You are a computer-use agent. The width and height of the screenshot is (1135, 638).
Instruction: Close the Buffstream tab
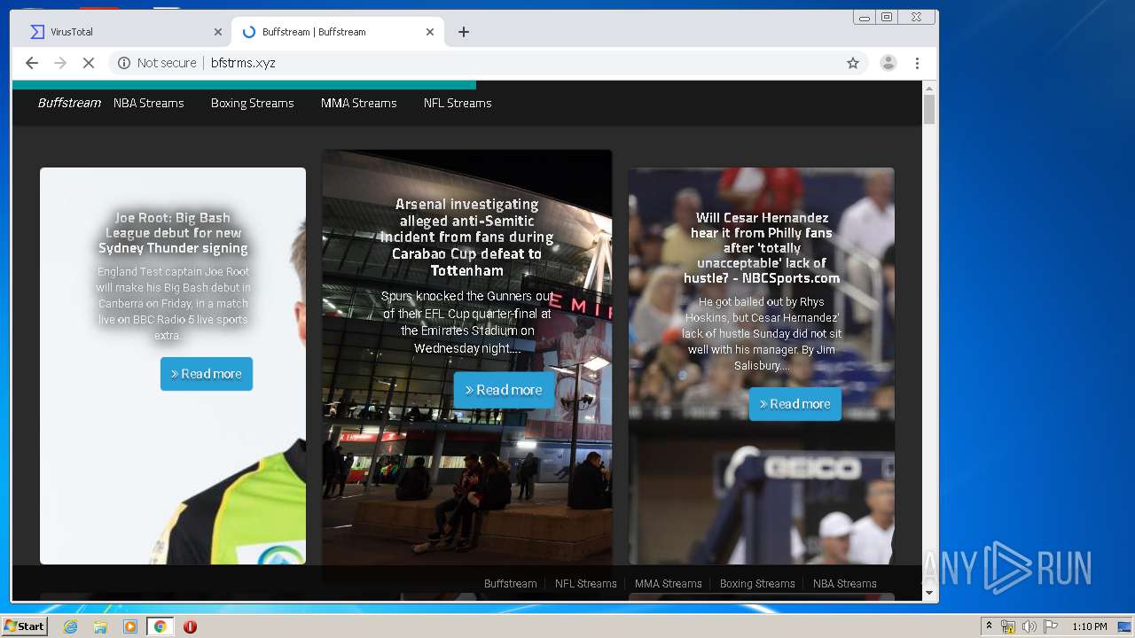click(430, 32)
